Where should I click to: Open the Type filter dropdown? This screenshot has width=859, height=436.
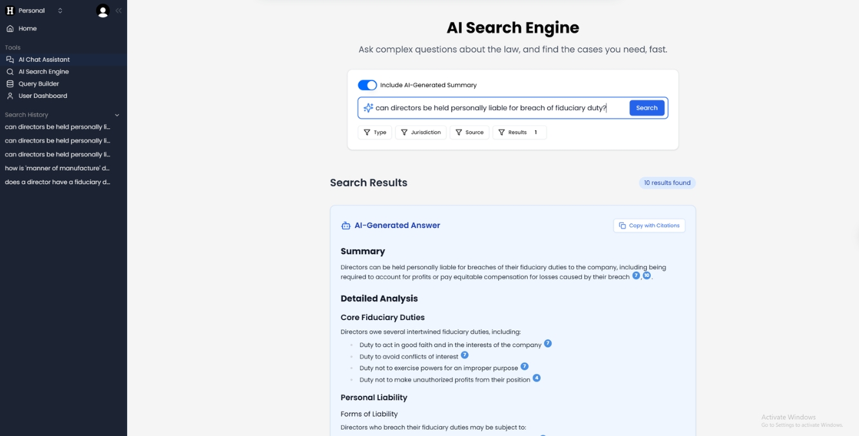click(374, 132)
